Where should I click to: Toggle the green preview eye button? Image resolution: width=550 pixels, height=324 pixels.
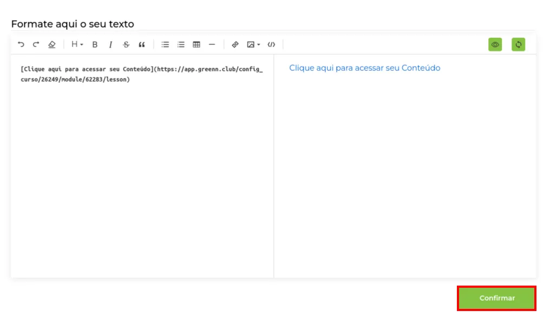click(x=495, y=44)
